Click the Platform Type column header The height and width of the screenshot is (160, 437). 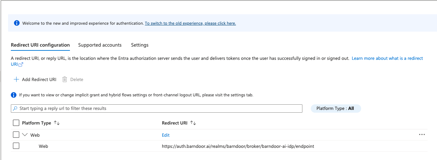[x=37, y=123]
